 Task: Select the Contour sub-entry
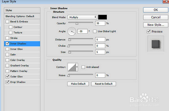point(18,27)
